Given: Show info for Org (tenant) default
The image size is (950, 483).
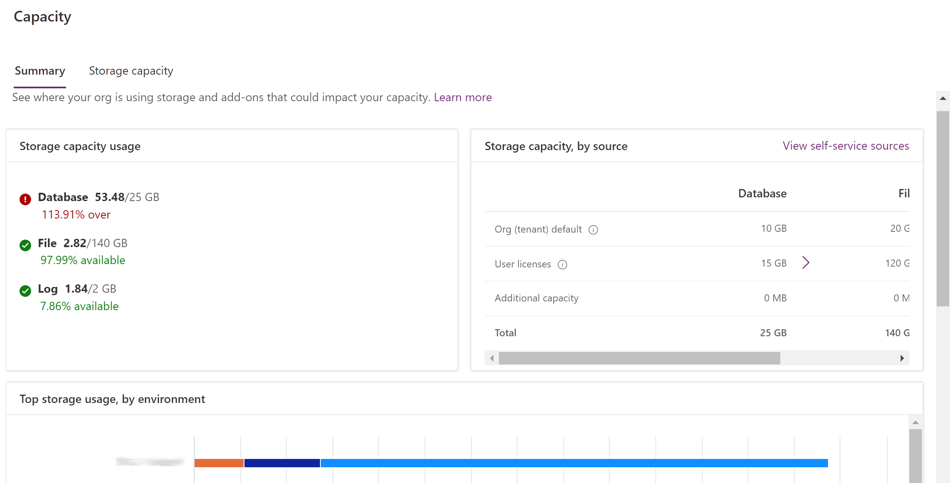Looking at the screenshot, I should tap(593, 230).
